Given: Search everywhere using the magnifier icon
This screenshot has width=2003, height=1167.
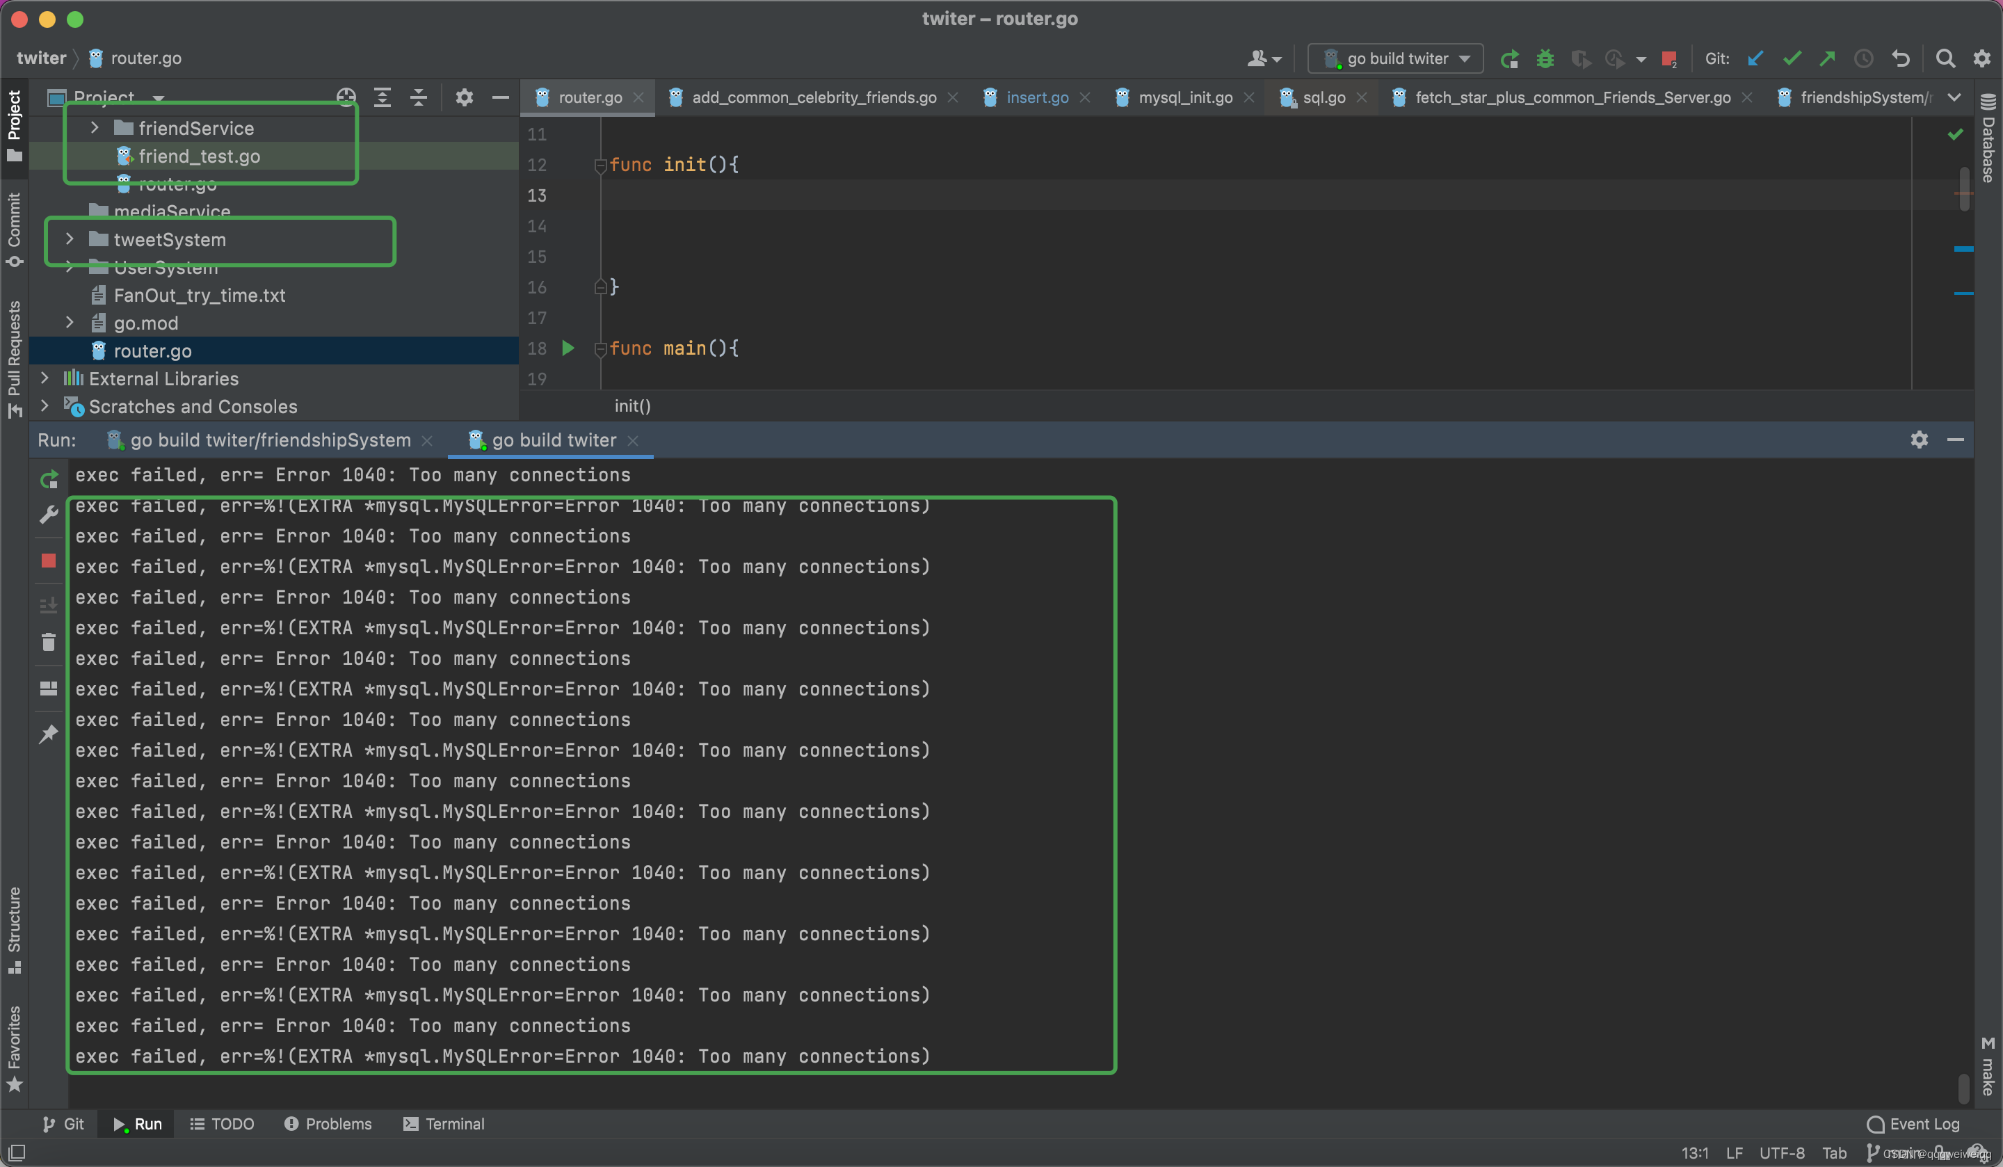Looking at the screenshot, I should [1945, 58].
